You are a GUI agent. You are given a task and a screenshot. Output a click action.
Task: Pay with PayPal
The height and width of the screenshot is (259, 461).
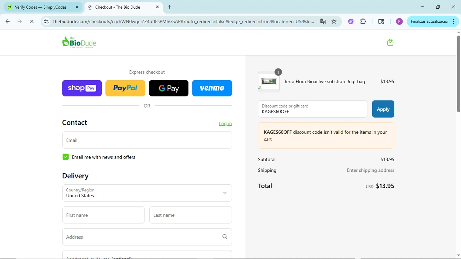(x=125, y=88)
